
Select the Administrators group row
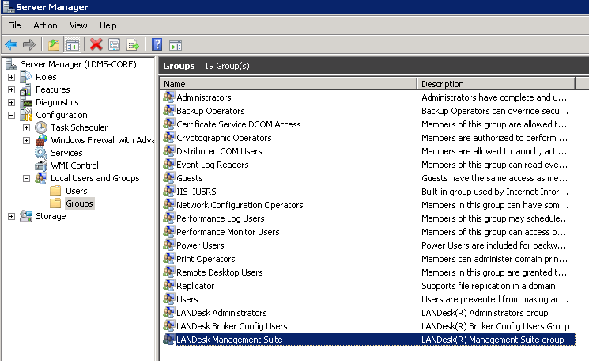tap(203, 97)
